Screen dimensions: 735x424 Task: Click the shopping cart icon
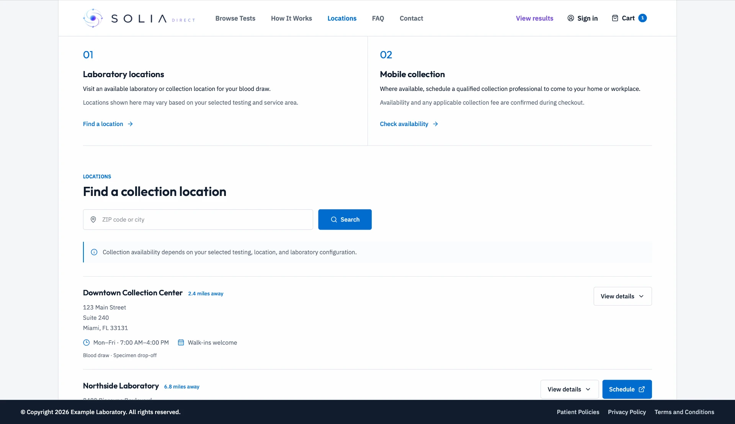615,18
